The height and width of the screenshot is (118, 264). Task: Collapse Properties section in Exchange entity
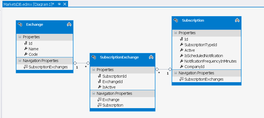point(20,37)
